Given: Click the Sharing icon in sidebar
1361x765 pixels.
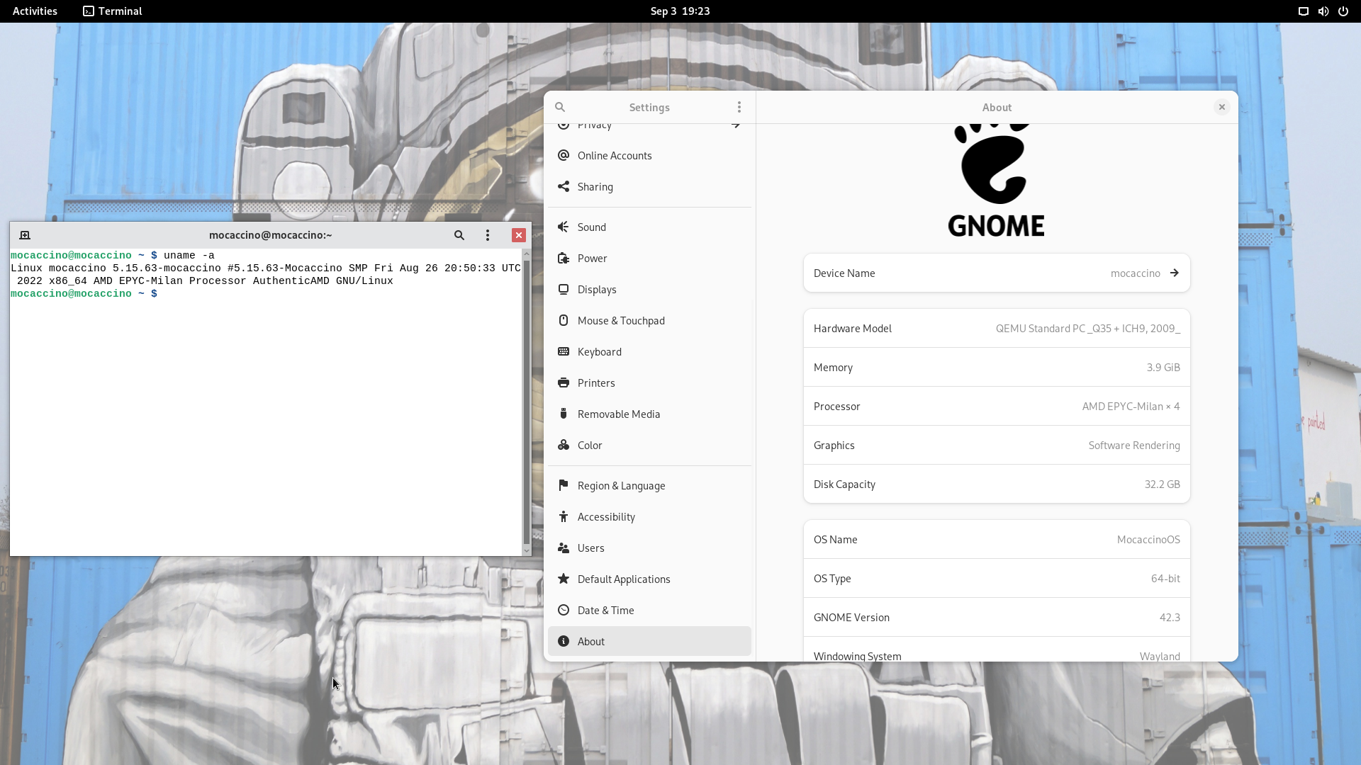Looking at the screenshot, I should (x=564, y=186).
